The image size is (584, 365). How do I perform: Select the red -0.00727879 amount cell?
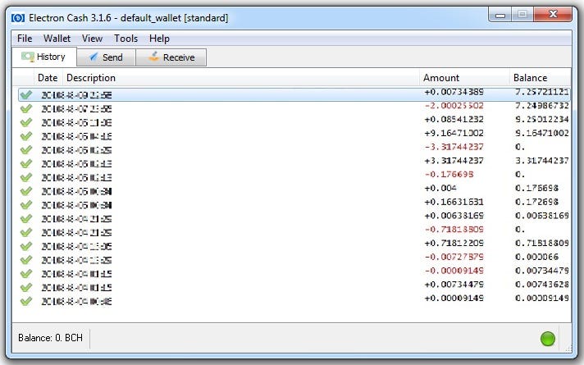pyautogui.click(x=454, y=257)
